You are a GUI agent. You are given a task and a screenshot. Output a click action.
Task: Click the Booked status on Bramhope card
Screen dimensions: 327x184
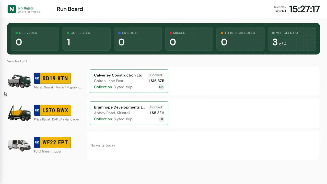[x=156, y=107]
